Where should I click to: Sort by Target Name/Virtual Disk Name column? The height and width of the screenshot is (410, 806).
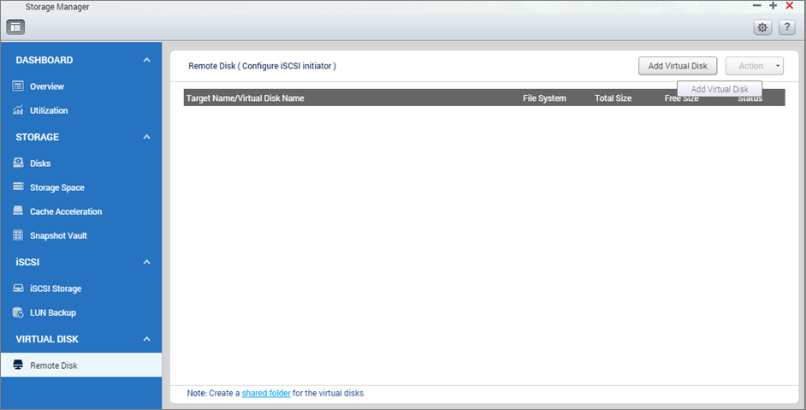246,98
